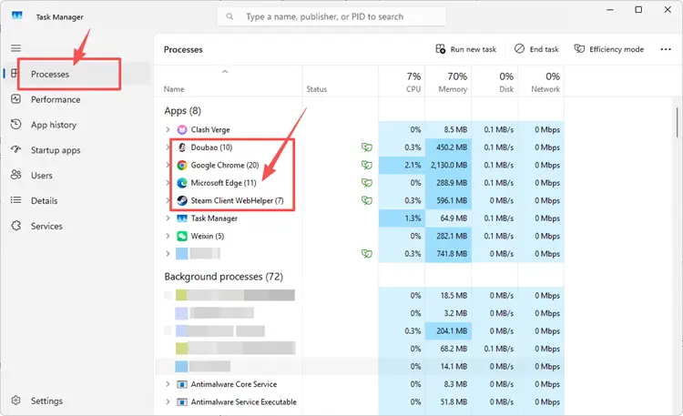
Task: Expand Antimalware Core Service
Action: (x=168, y=384)
